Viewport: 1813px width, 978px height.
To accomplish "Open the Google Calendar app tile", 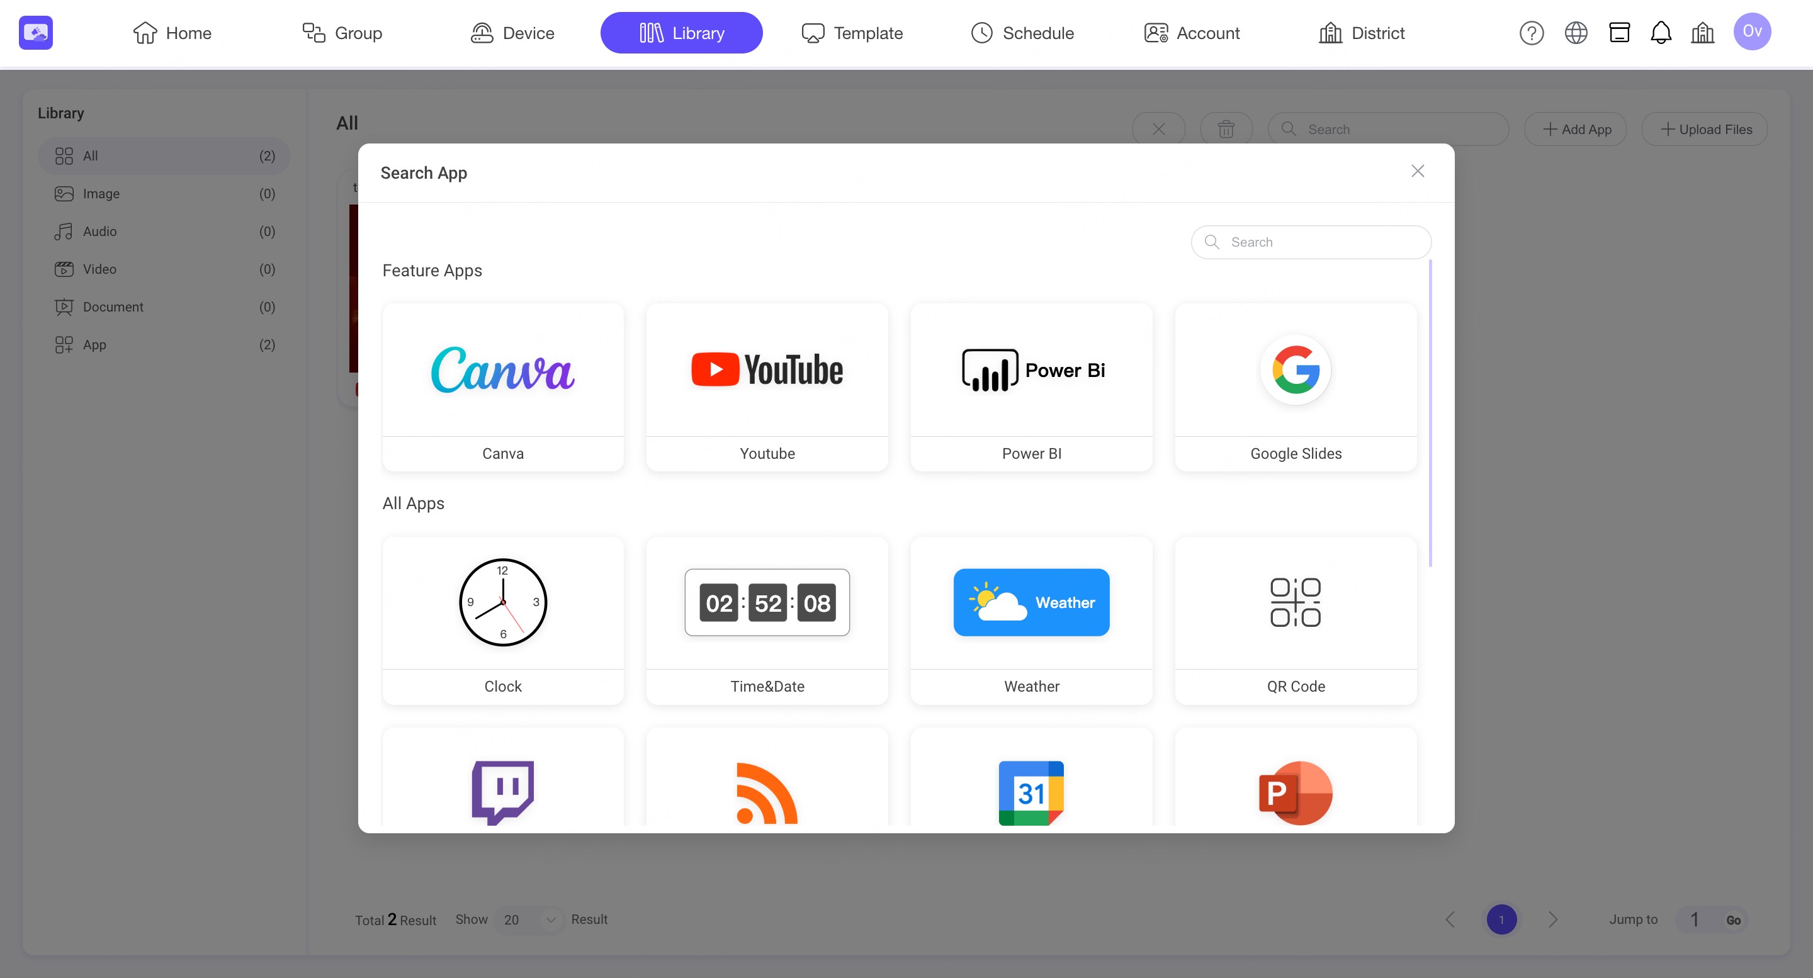I will [x=1031, y=792].
